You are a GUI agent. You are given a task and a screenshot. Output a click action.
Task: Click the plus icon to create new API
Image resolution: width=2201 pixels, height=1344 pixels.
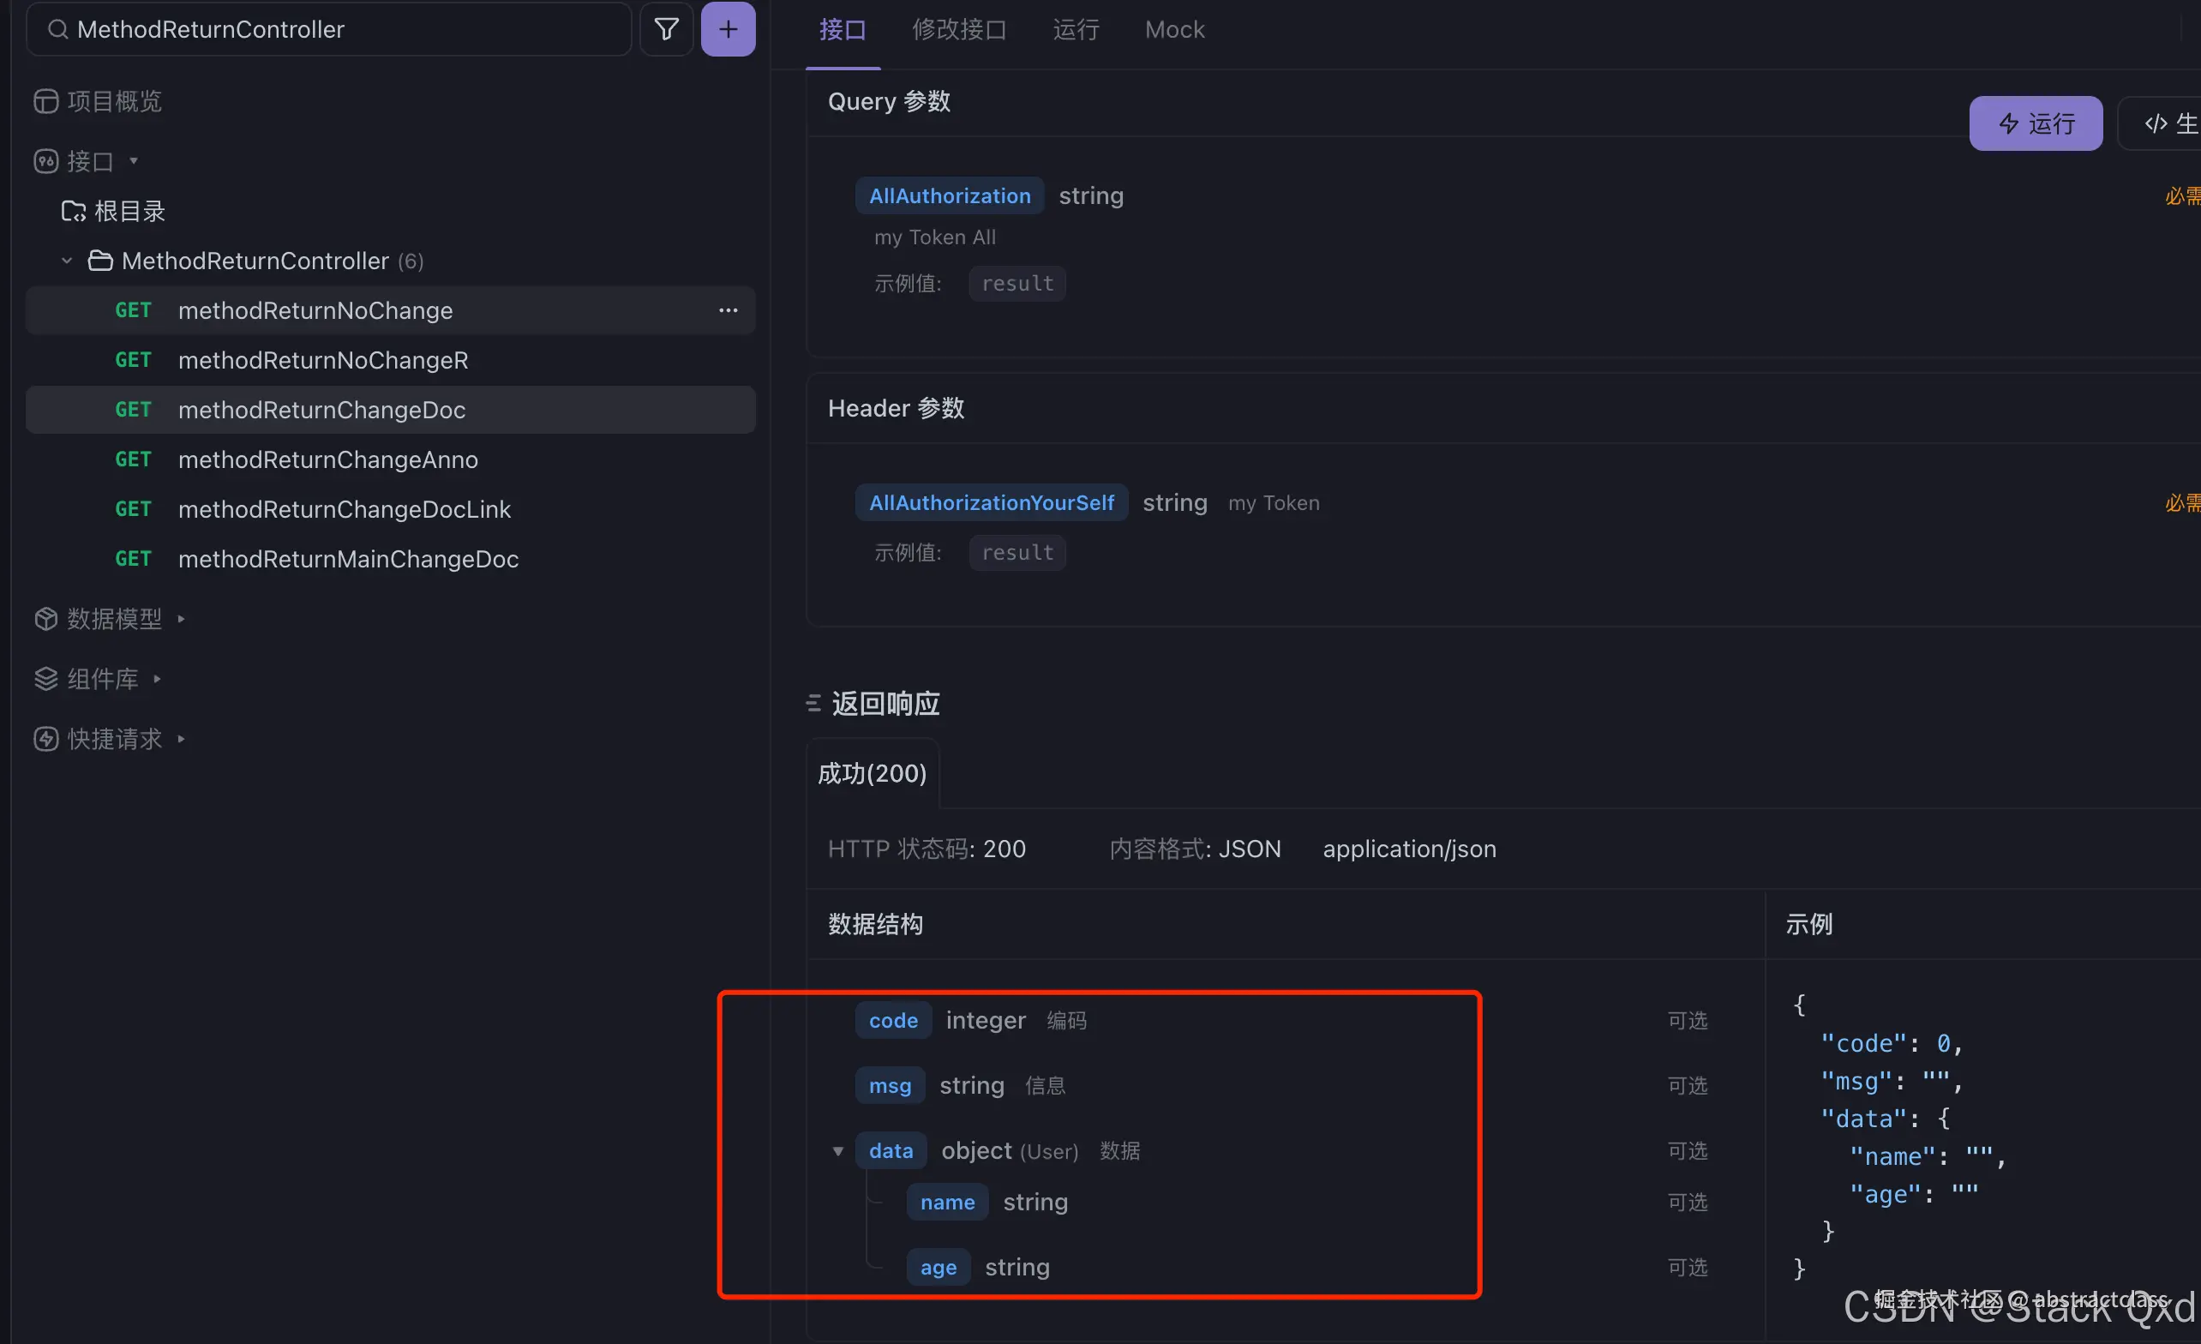point(728,28)
